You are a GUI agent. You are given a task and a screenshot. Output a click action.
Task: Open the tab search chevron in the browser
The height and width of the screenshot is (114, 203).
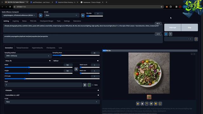(2, 2)
